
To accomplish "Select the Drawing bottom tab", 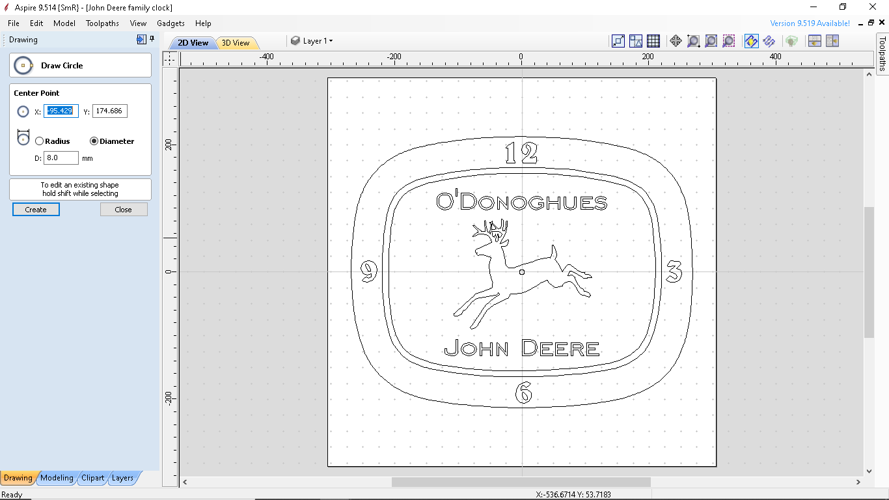I will (18, 478).
